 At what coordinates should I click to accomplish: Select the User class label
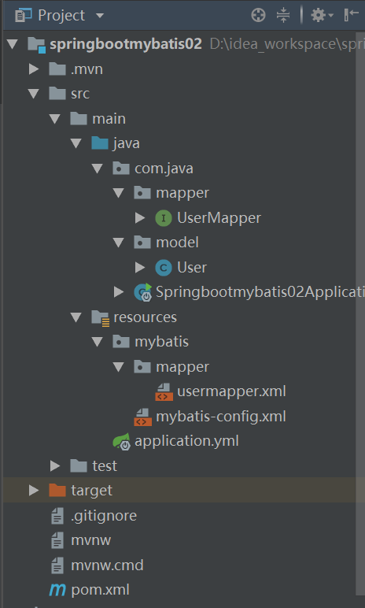(192, 268)
